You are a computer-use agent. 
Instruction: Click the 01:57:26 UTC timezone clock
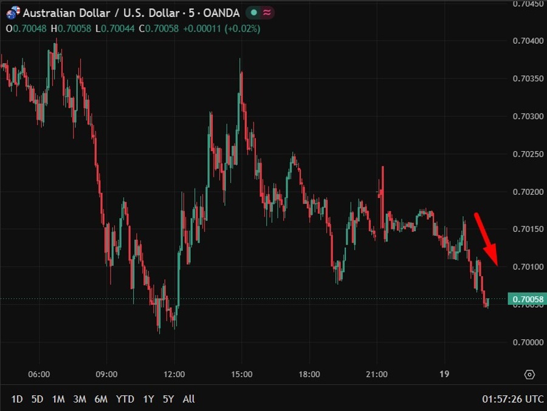click(x=512, y=399)
